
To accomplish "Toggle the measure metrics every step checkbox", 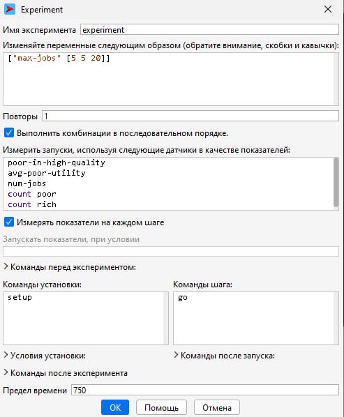I will click(x=9, y=222).
